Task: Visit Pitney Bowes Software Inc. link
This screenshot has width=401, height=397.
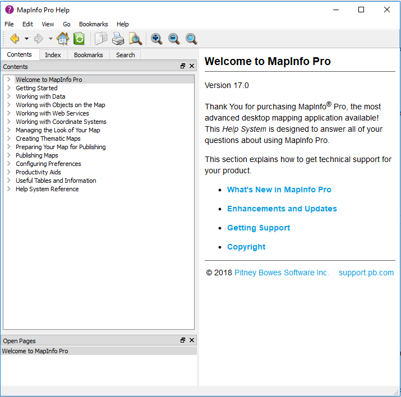Action: pos(282,273)
